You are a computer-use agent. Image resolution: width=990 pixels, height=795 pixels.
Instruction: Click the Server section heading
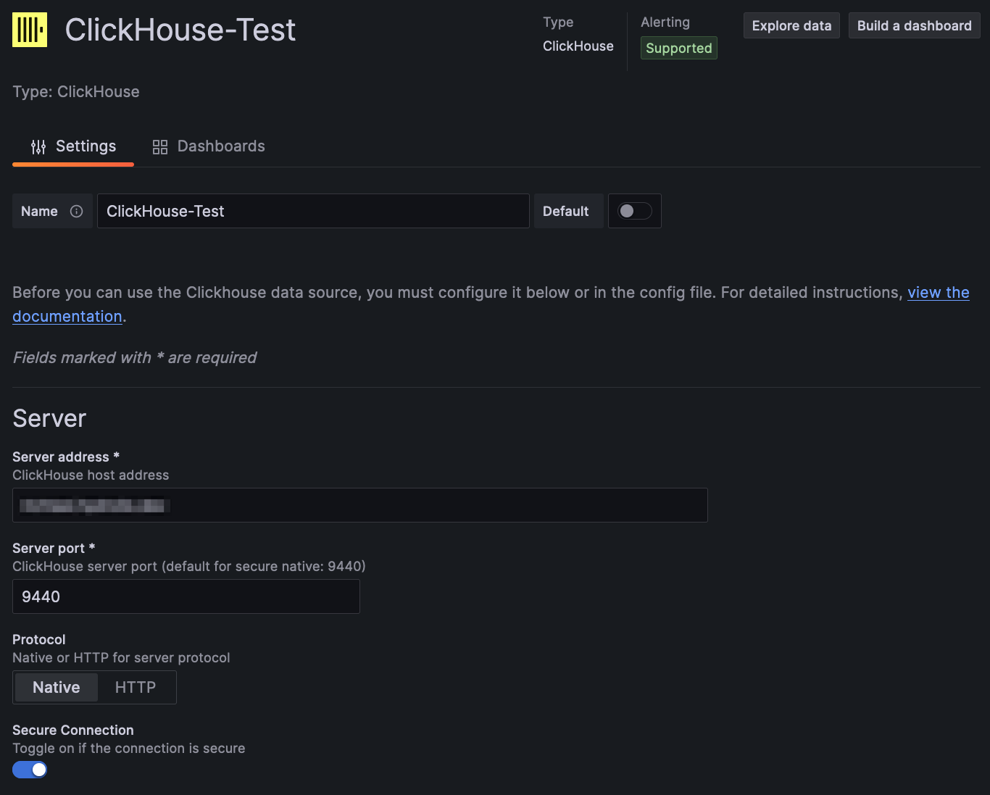49,419
